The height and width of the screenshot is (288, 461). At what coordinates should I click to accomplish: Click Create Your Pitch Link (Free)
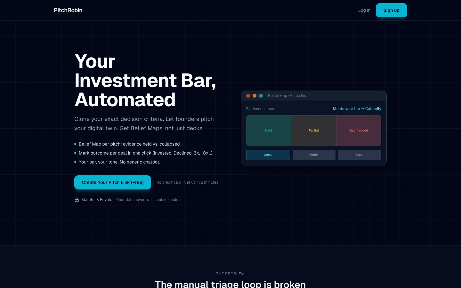point(113,182)
